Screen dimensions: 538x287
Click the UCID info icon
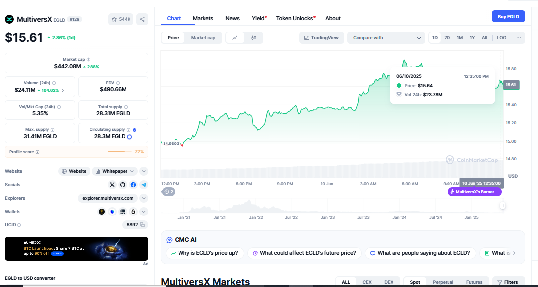pyautogui.click(x=19, y=225)
